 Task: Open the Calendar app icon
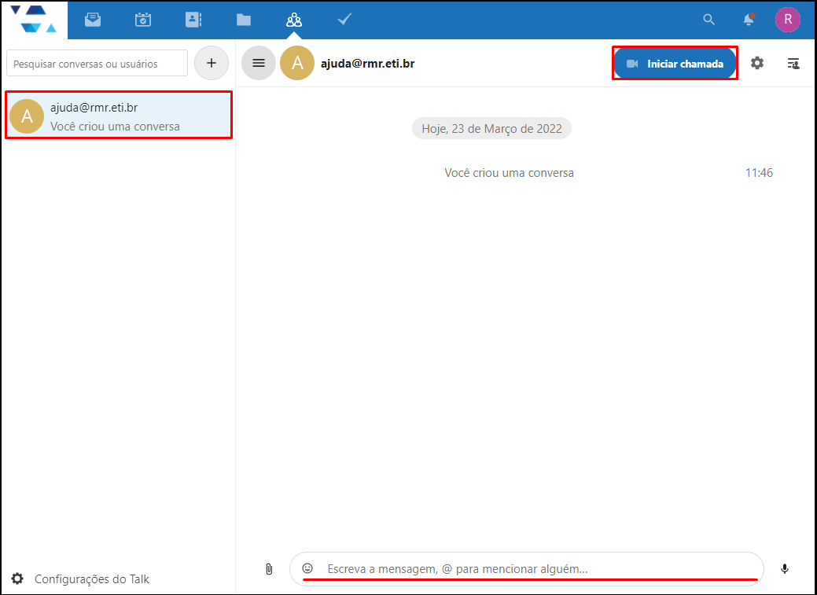coord(143,20)
